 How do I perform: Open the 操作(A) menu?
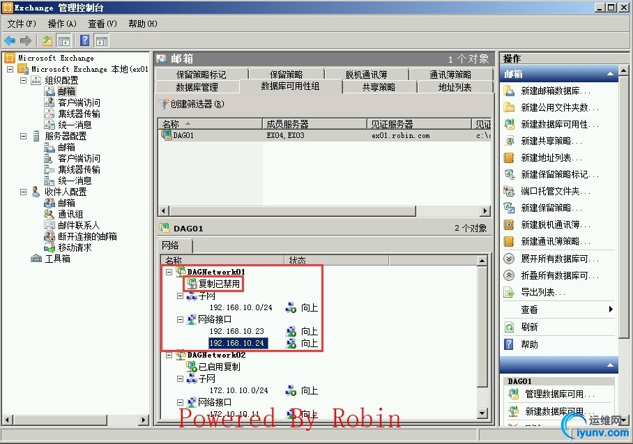click(x=62, y=24)
